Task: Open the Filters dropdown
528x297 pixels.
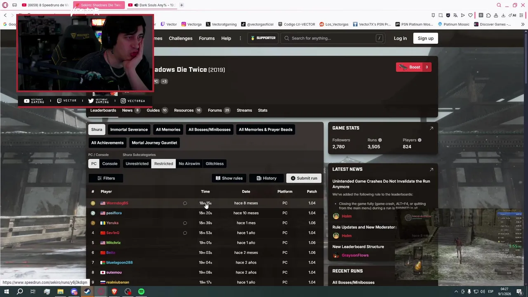Action: (x=106, y=178)
